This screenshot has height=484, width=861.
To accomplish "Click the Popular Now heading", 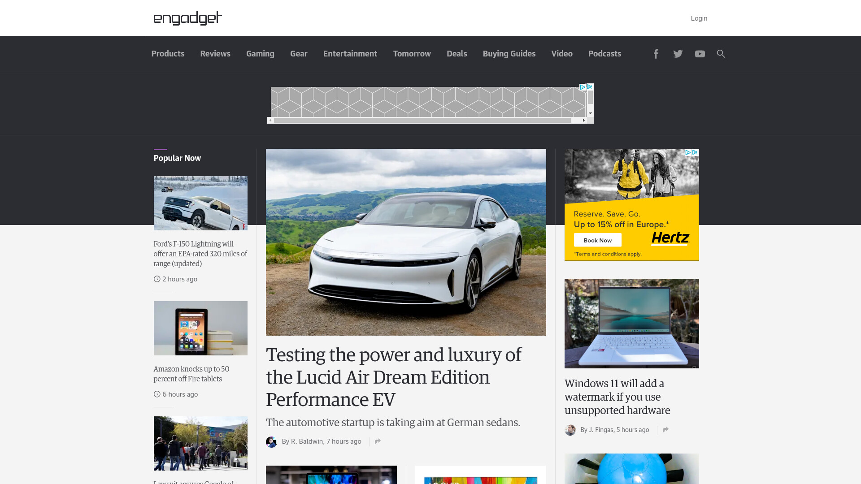I will click(x=177, y=158).
